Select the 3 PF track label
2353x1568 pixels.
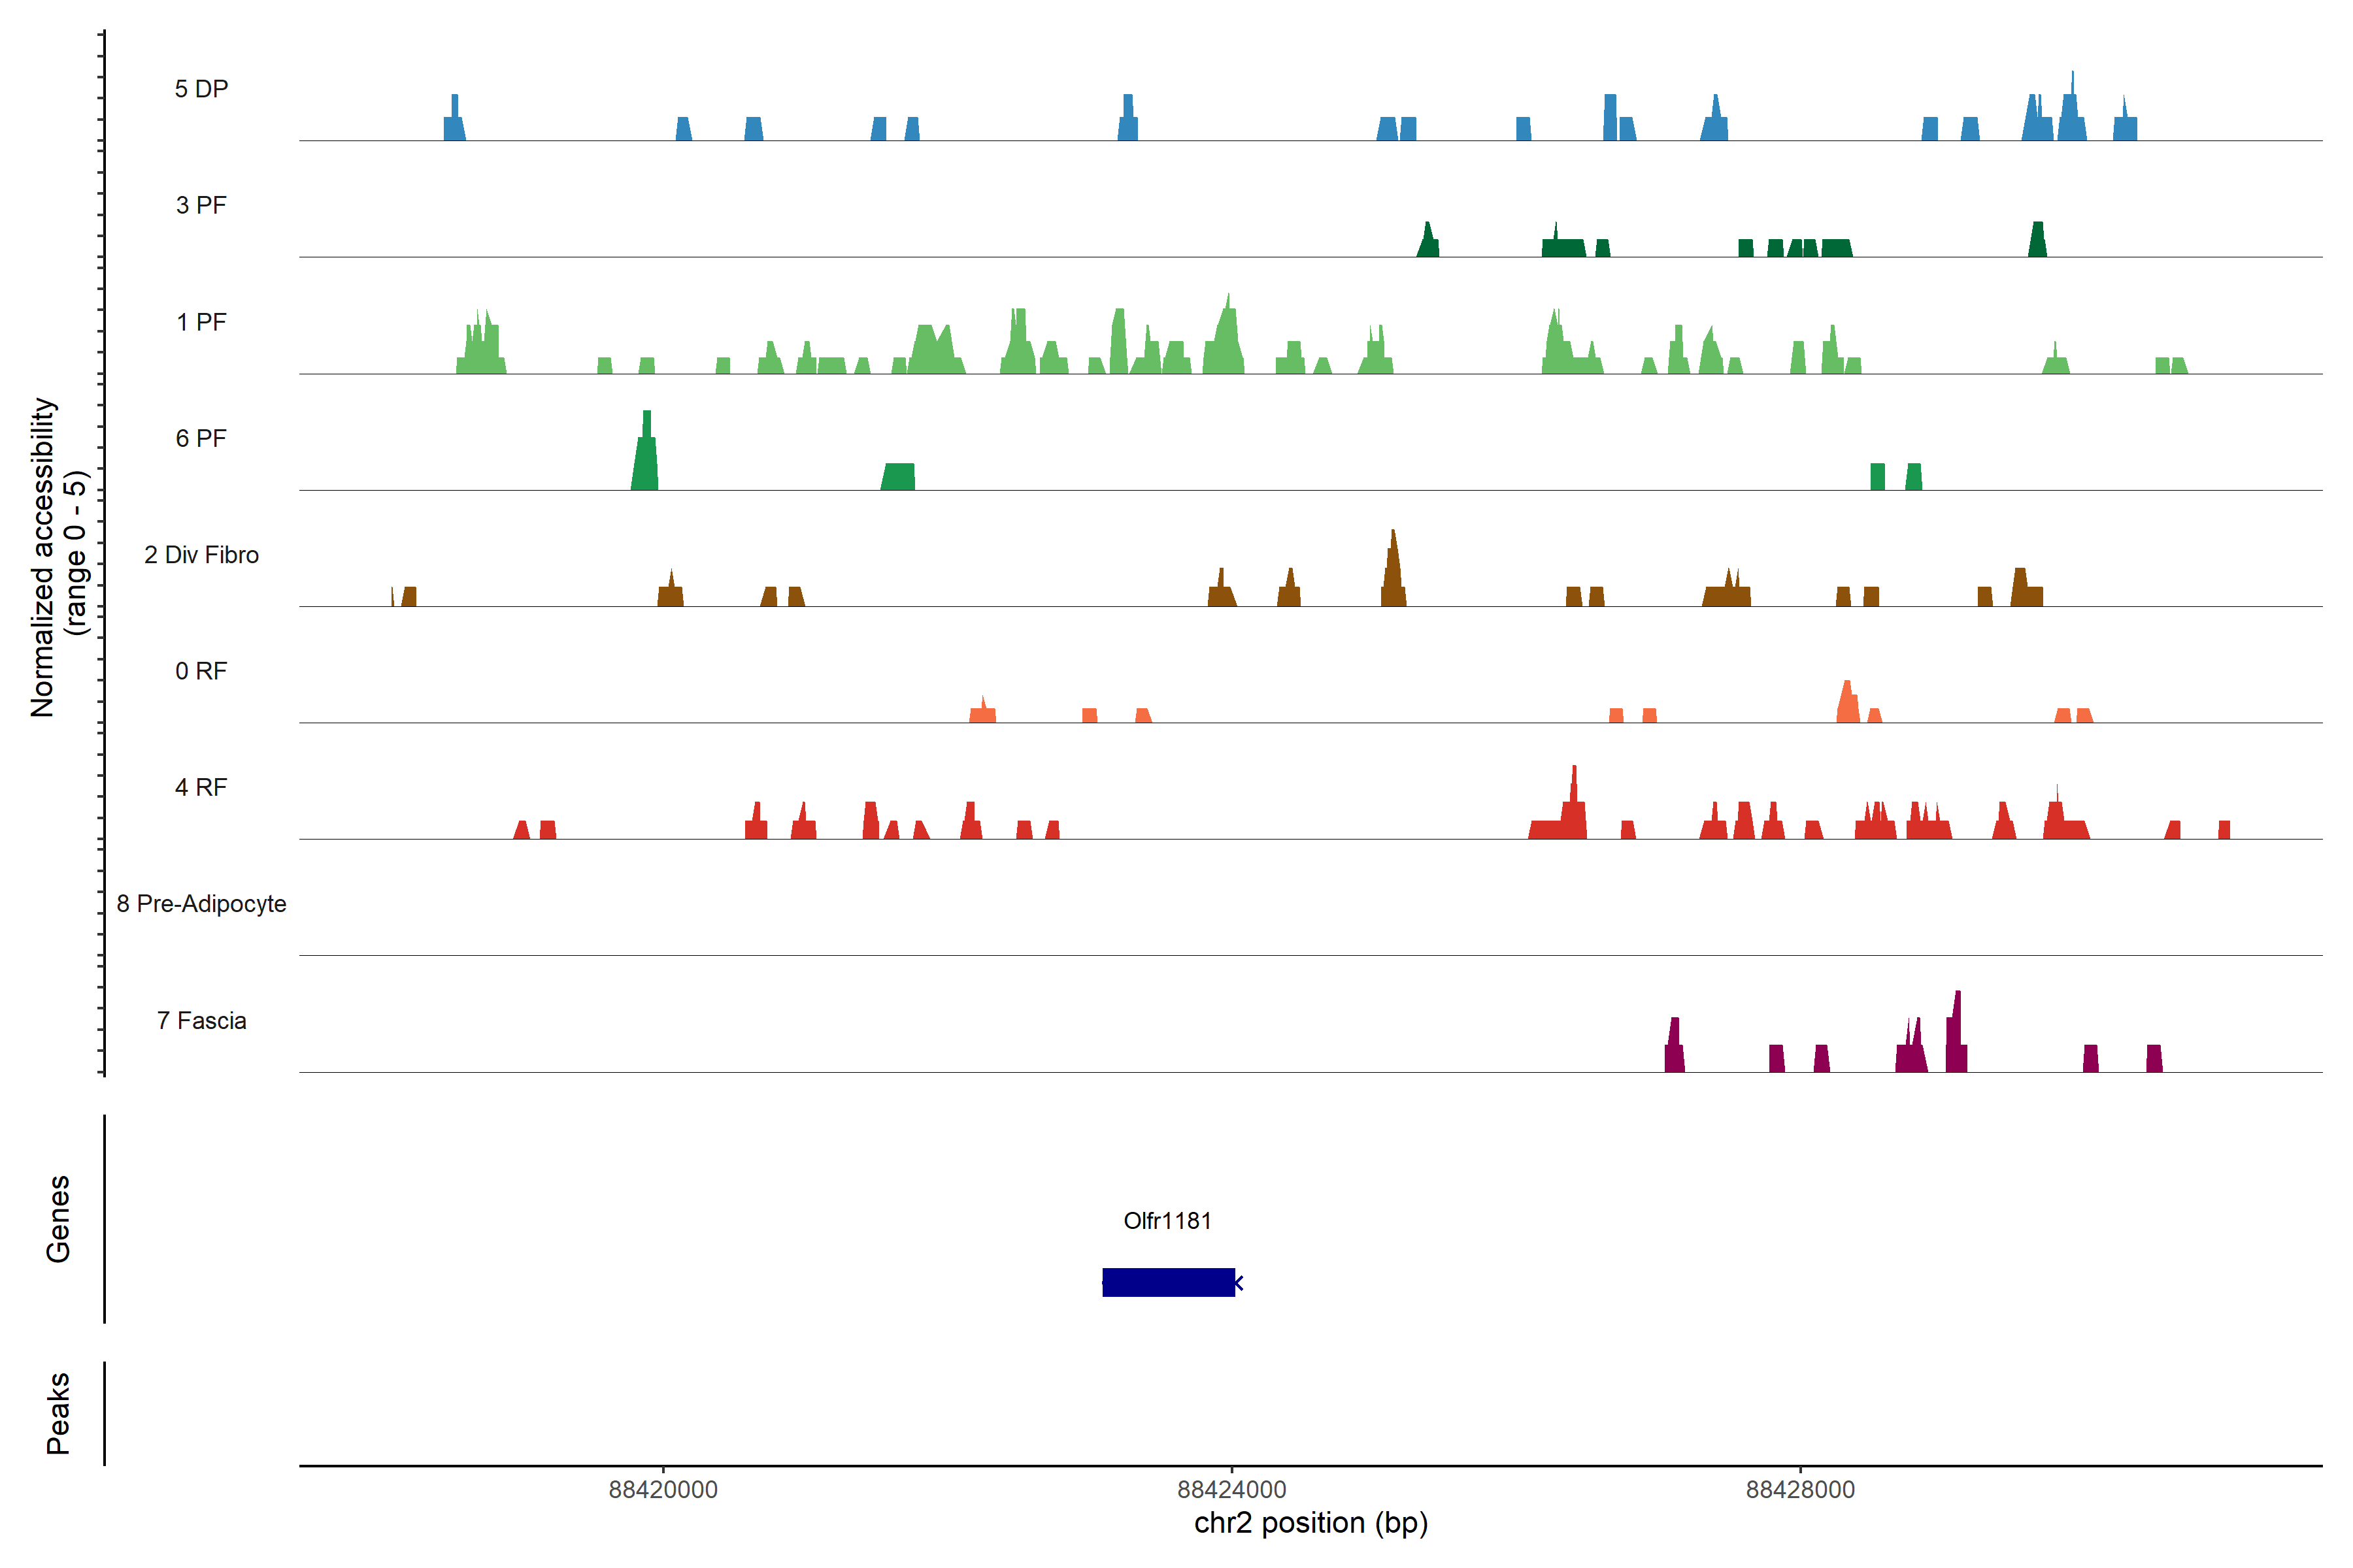[x=201, y=205]
